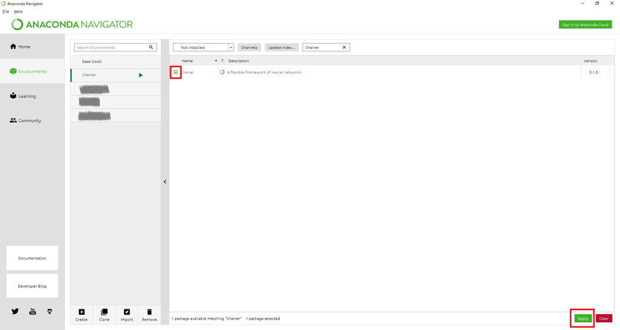Open Anaconda's GitHub page icon

[x=50, y=311]
